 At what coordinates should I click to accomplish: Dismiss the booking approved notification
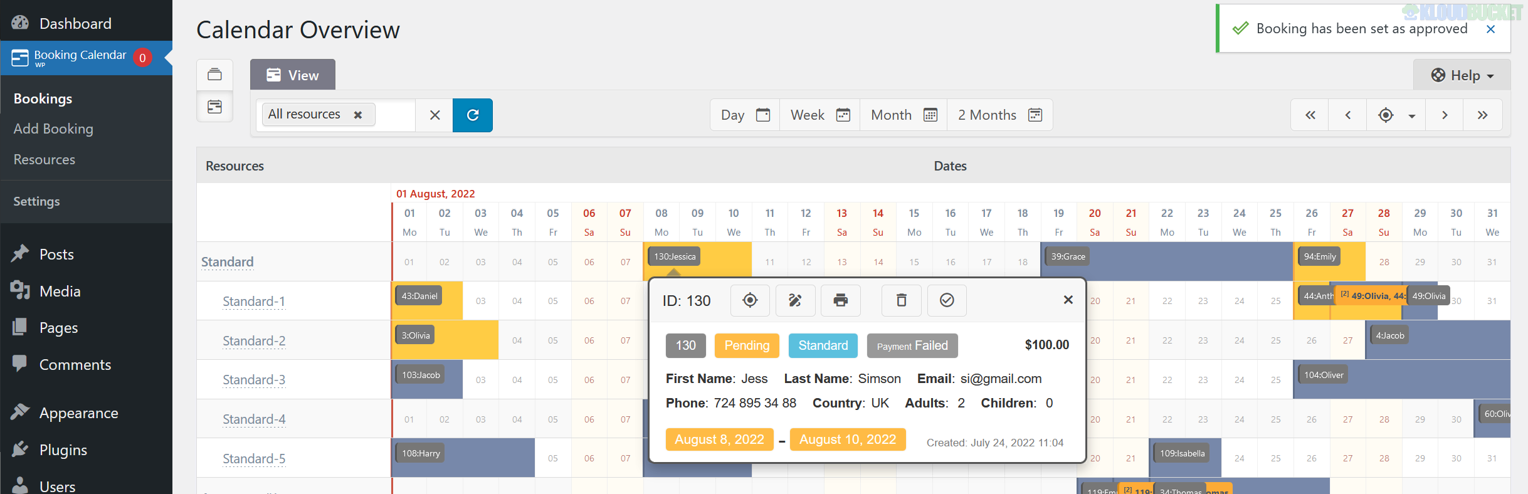click(1491, 29)
